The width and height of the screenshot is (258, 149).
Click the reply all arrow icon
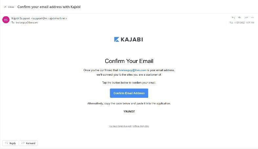[240, 18]
